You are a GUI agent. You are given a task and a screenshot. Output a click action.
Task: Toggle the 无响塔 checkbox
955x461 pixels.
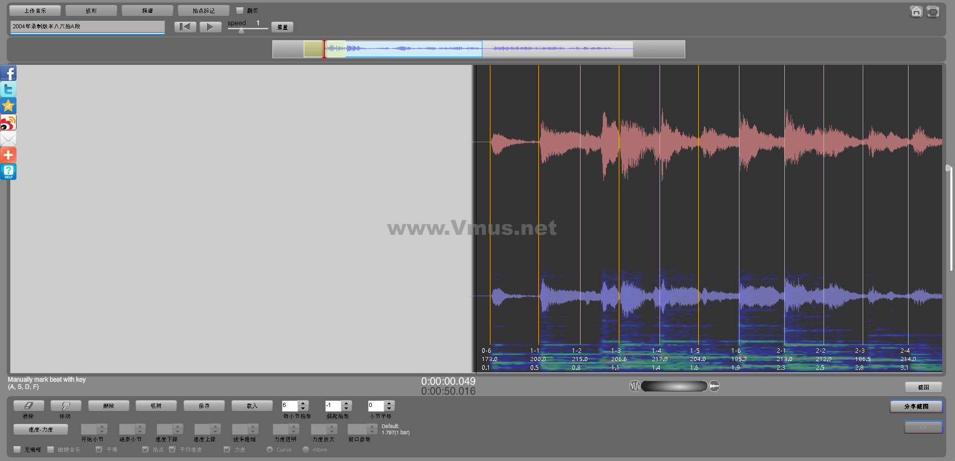pos(17,450)
